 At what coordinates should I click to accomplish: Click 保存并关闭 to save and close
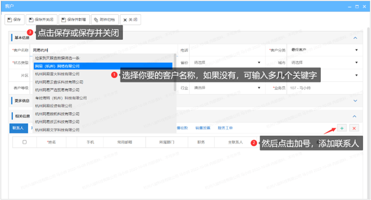(42, 20)
